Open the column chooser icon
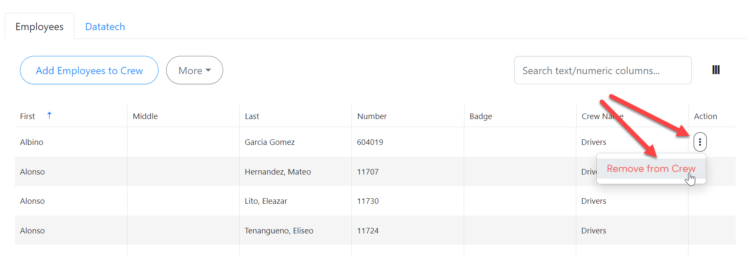The image size is (748, 255). 716,70
